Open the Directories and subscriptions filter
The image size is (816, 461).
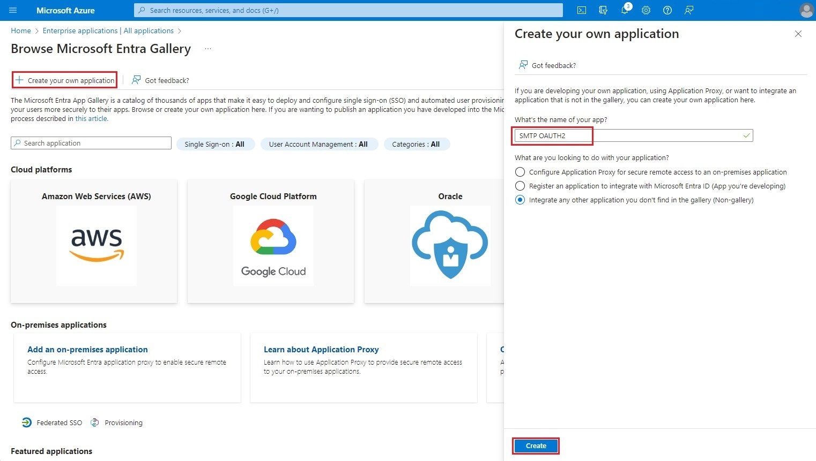603,10
